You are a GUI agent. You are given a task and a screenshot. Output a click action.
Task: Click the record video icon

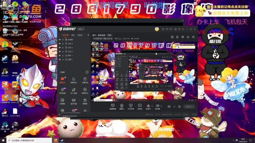click(x=169, y=106)
